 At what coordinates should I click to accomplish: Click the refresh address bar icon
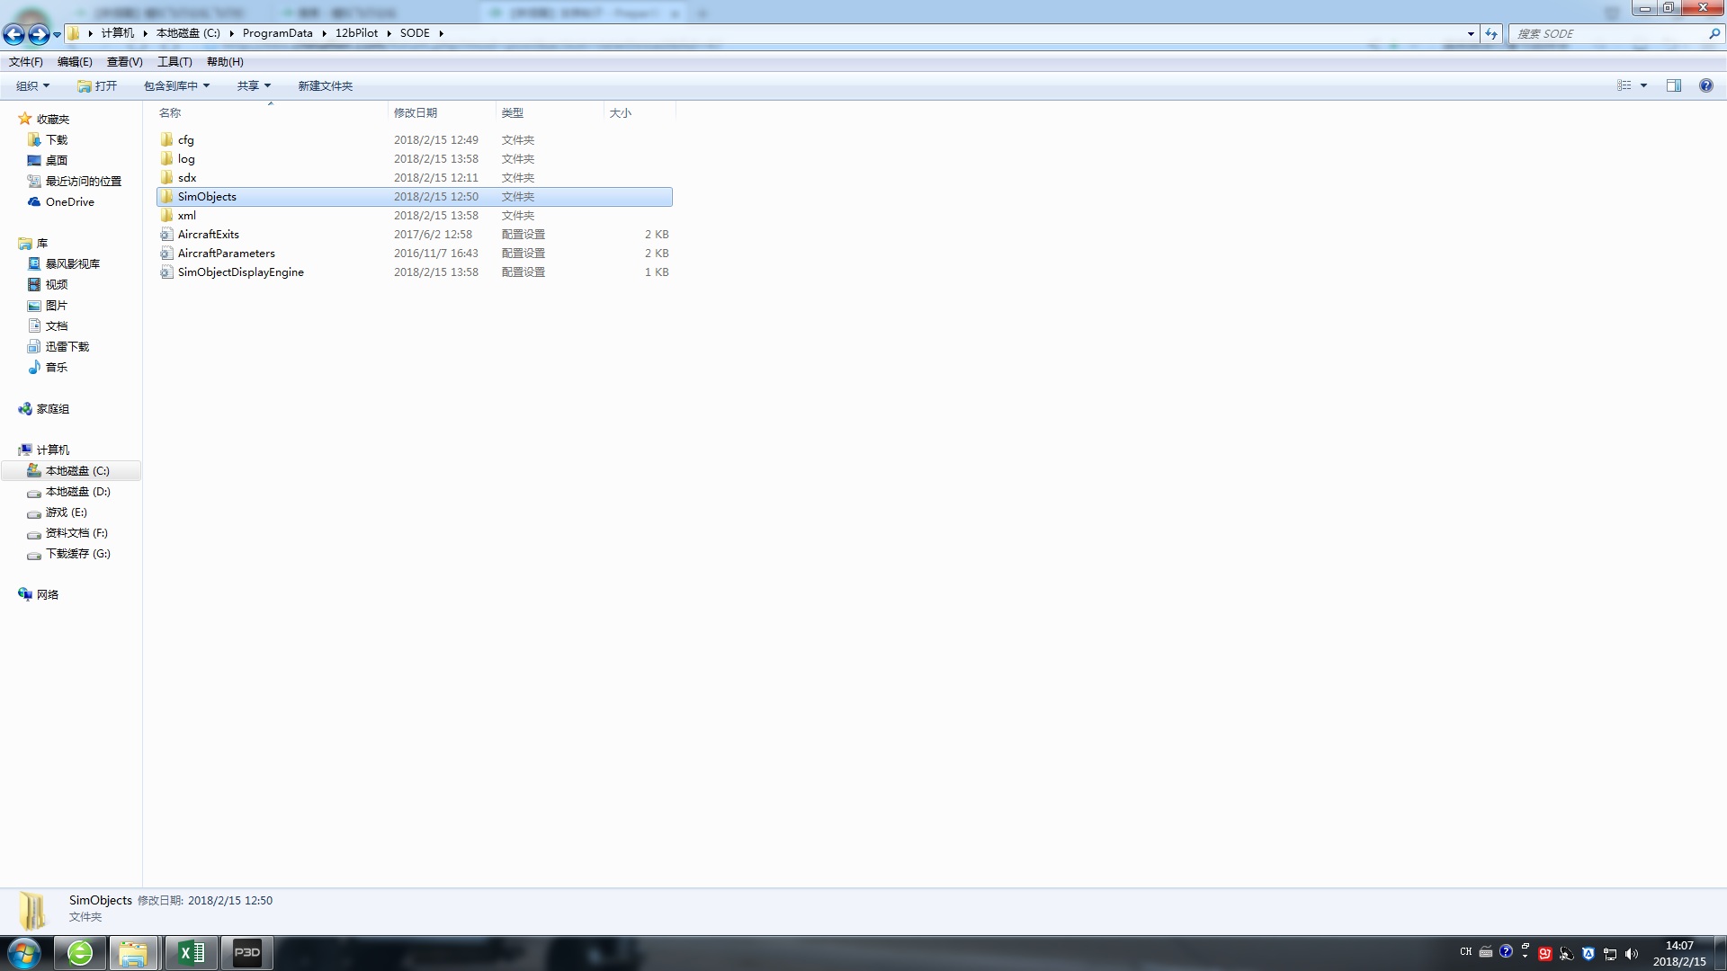[x=1491, y=34]
